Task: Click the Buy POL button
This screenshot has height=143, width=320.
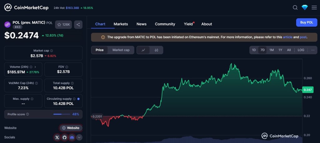Action: [306, 22]
